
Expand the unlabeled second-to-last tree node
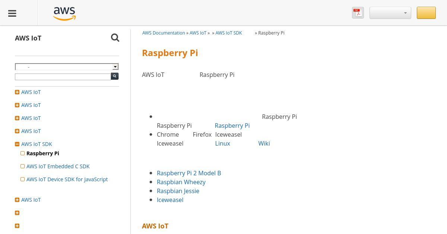pyautogui.click(x=17, y=213)
